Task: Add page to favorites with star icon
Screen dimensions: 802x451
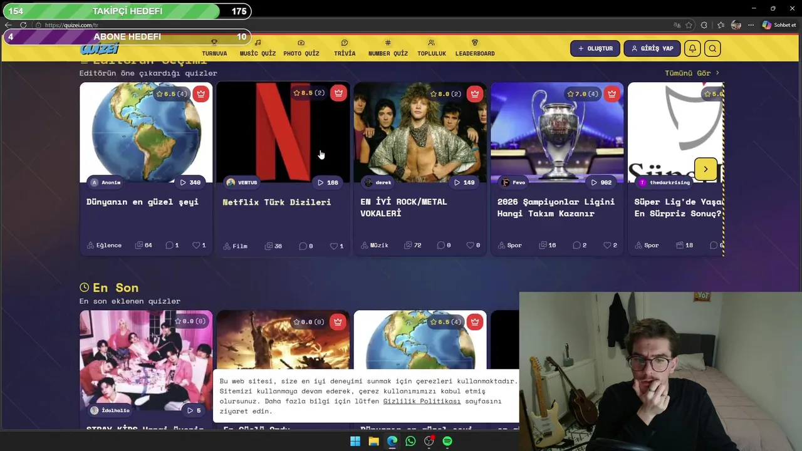Action: click(x=689, y=25)
